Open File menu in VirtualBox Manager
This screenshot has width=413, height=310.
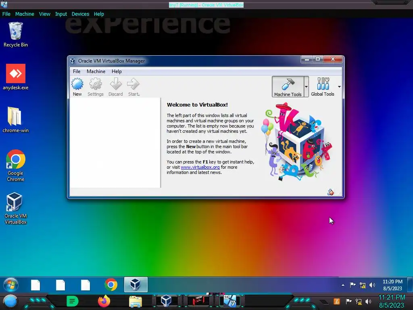click(x=77, y=71)
